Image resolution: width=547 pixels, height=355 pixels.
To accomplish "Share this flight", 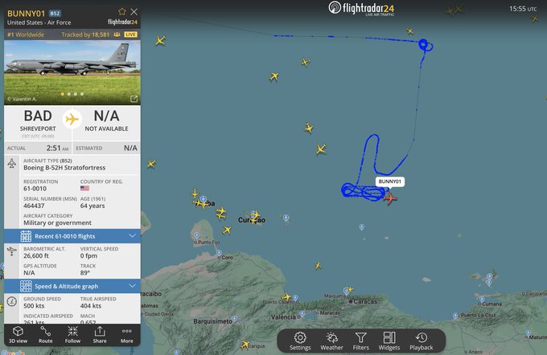I will click(100, 335).
